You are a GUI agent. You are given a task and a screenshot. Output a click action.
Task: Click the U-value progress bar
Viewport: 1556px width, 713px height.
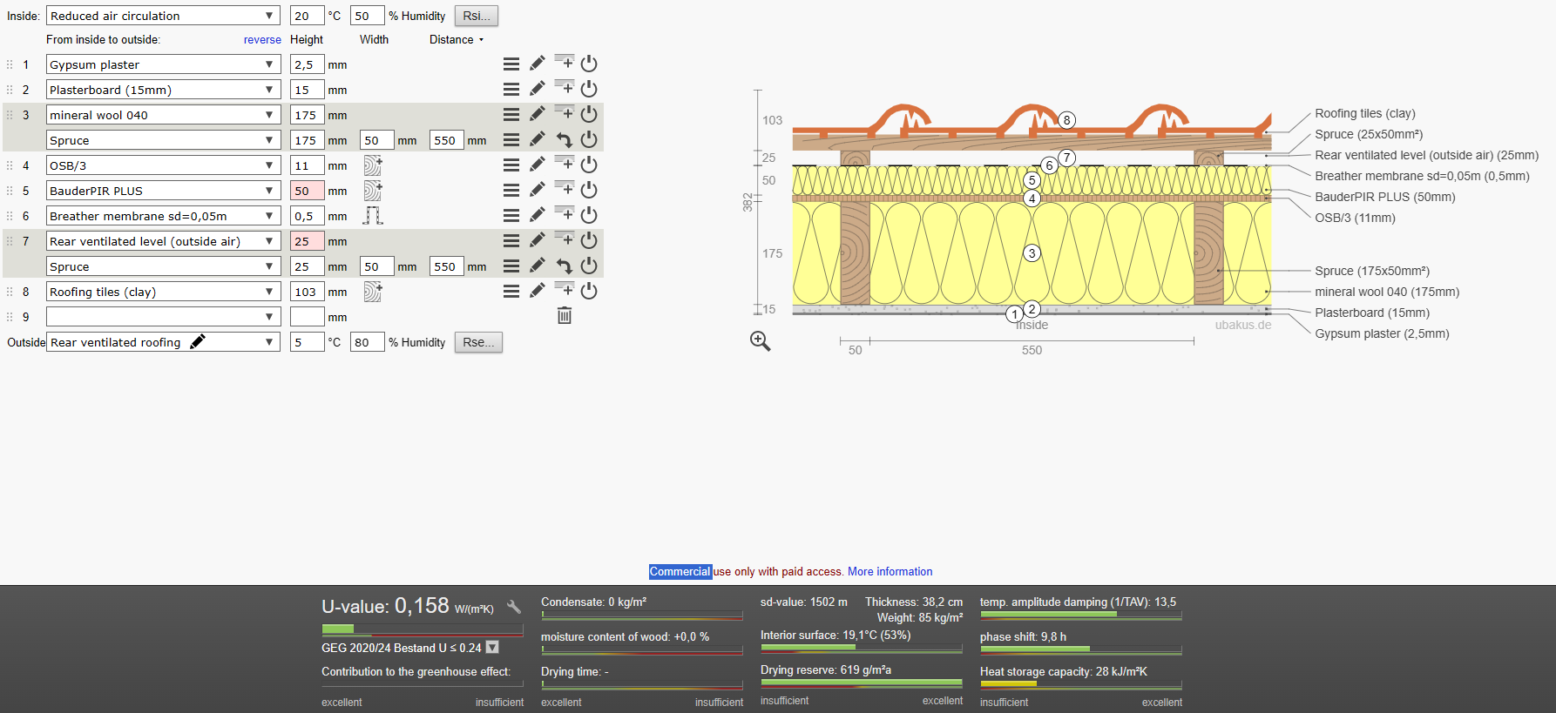pos(423,629)
